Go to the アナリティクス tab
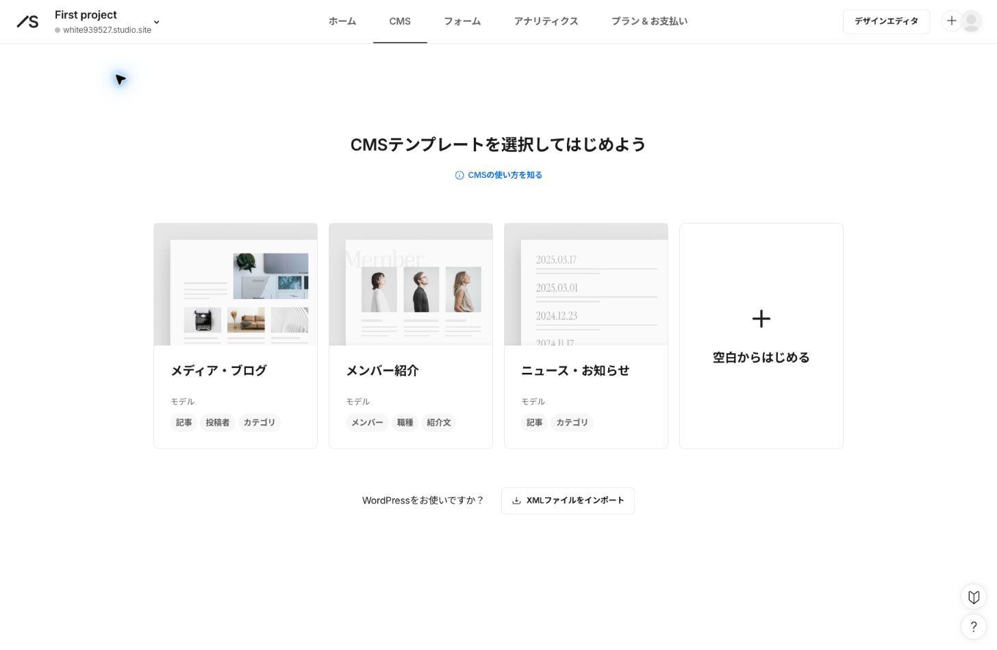This screenshot has width=997, height=650. tap(546, 21)
